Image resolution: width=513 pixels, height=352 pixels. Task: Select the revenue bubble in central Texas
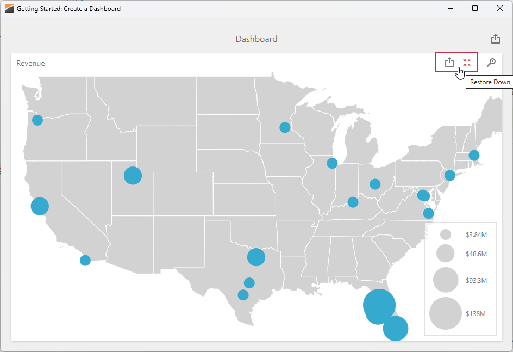click(x=256, y=257)
